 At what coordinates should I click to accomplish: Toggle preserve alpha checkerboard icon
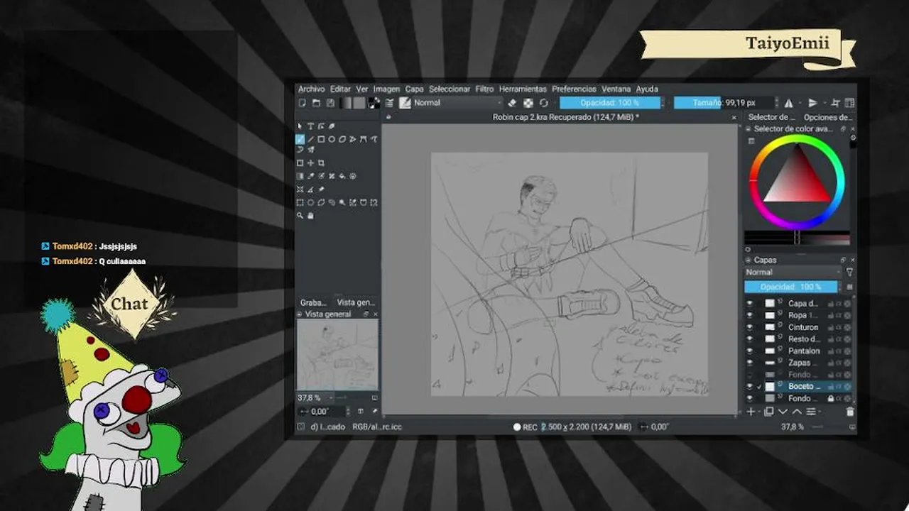coord(528,103)
